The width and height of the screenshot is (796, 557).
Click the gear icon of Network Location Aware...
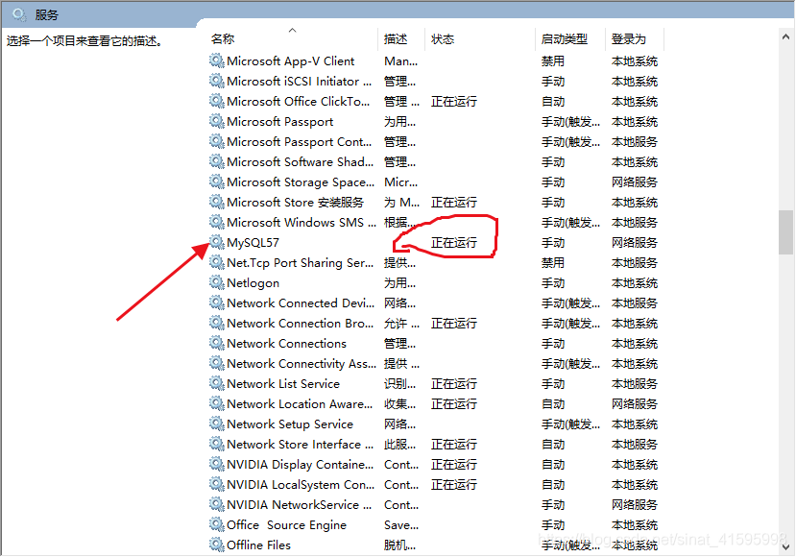[217, 403]
